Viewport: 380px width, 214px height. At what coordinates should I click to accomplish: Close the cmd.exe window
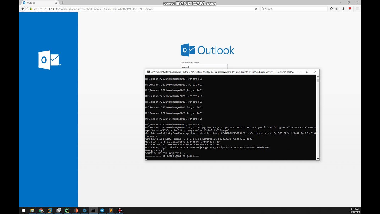pyautogui.click(x=315, y=72)
